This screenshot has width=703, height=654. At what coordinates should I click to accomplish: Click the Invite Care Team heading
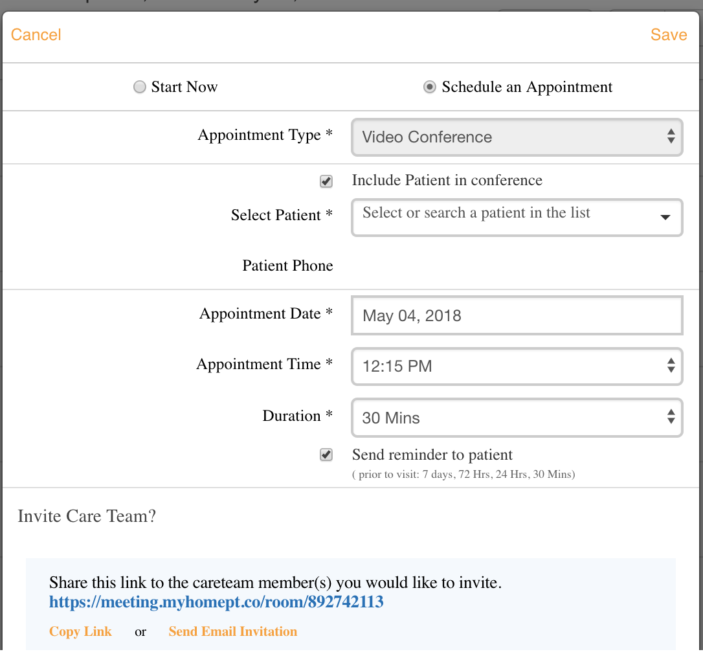pyautogui.click(x=87, y=516)
